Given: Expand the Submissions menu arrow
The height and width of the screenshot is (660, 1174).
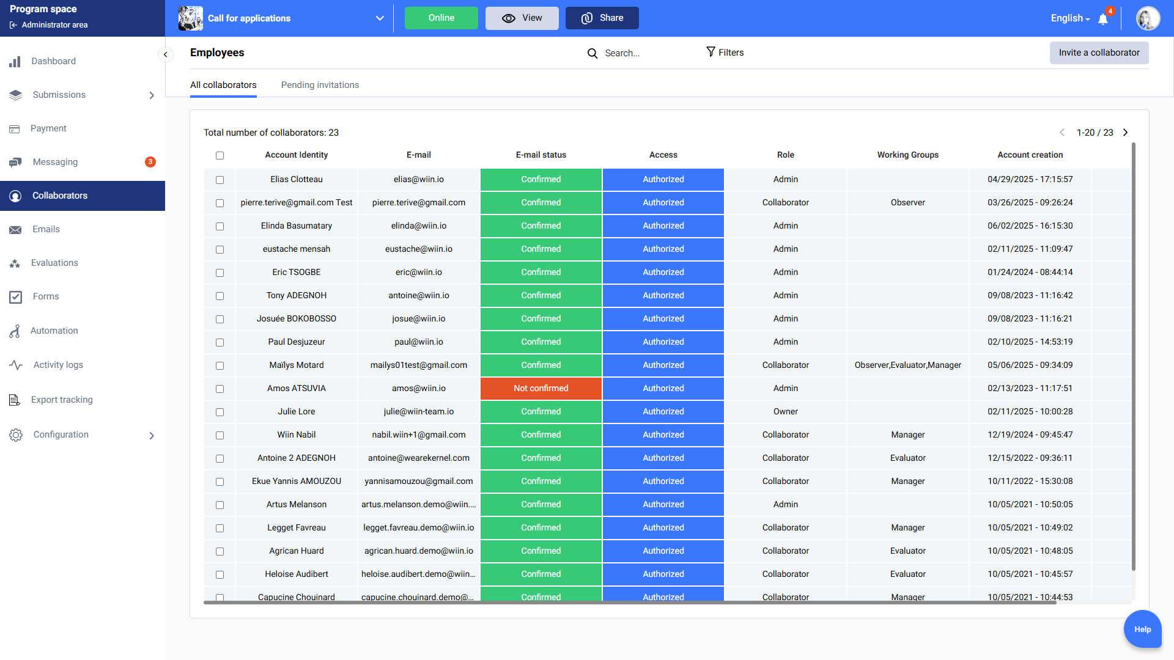Looking at the screenshot, I should click(152, 95).
